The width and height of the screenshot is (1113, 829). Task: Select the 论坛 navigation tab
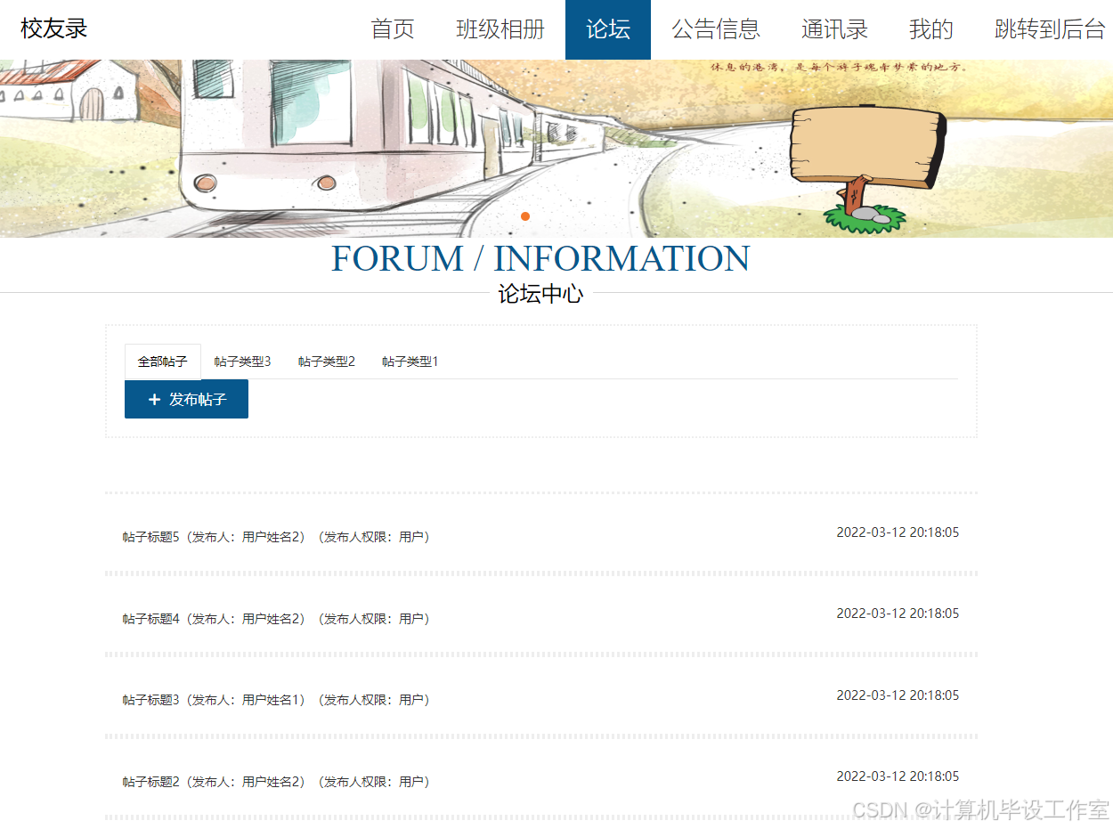[608, 29]
